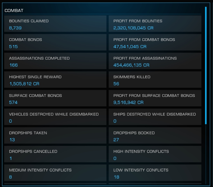Click the Profit From Assassinations tile
Viewport: 213px width, 187px height.
point(155,61)
